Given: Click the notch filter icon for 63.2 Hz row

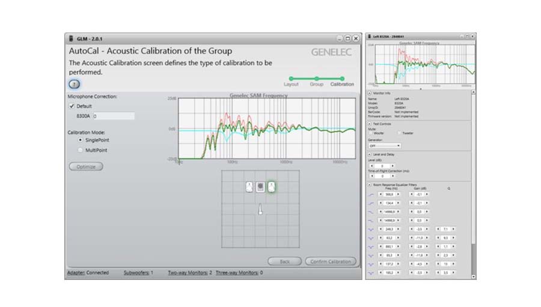Looking at the screenshot, I should [371, 238].
